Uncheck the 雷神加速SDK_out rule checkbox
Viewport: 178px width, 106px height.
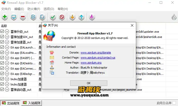[2, 37]
